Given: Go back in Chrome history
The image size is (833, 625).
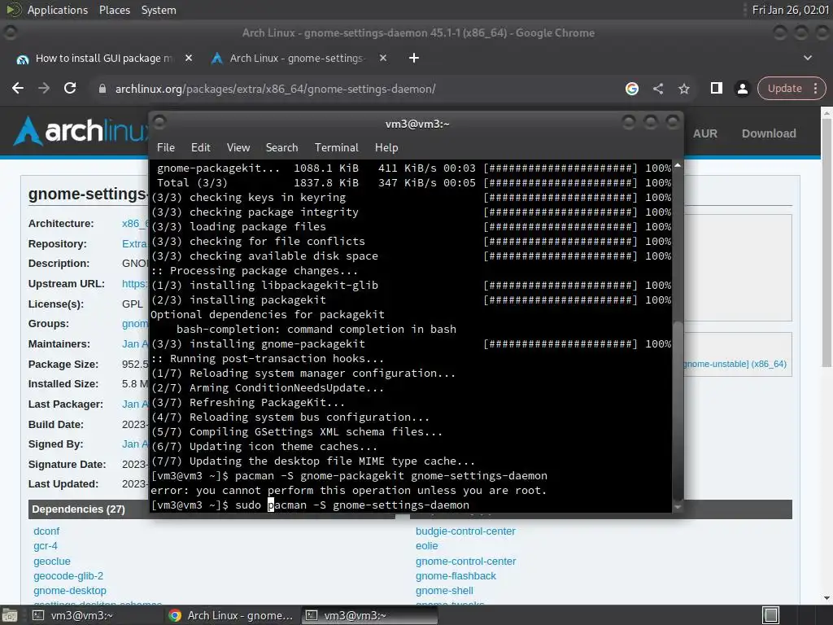Looking at the screenshot, I should coord(18,88).
